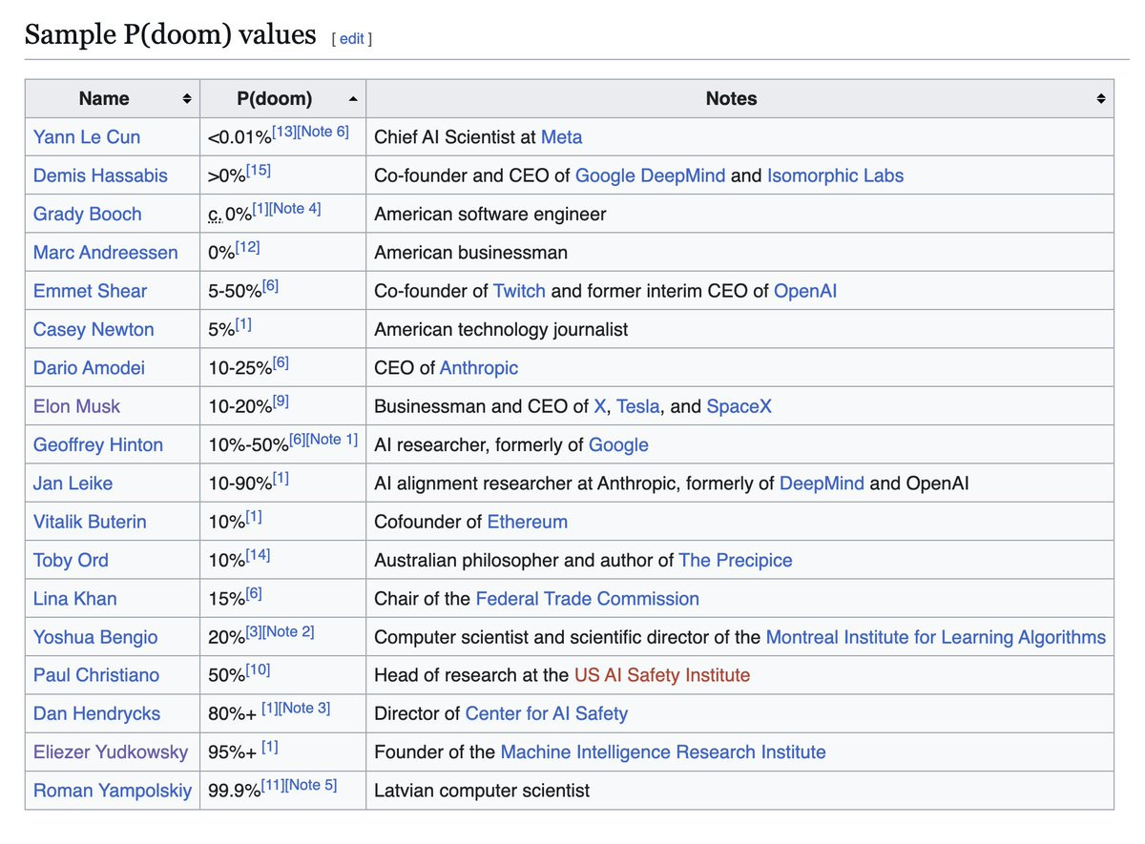Open Toby Ord article link
Image resolution: width=1145 pixels, height=844 pixels.
(x=71, y=560)
